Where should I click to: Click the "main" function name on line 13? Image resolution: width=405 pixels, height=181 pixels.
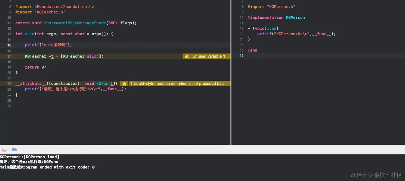pos(30,34)
